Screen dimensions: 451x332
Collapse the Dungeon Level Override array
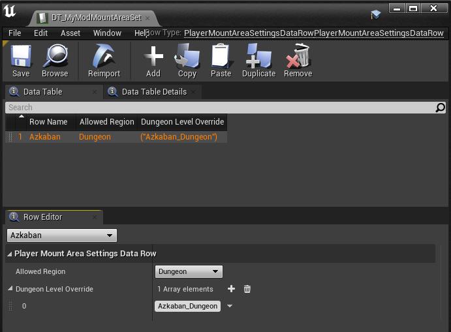tap(10, 288)
